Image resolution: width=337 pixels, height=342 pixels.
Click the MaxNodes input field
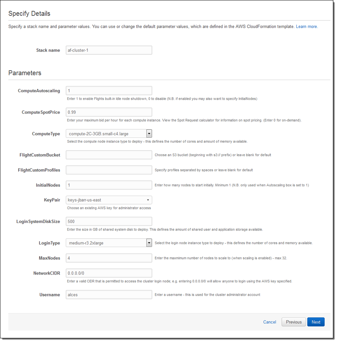(109, 258)
